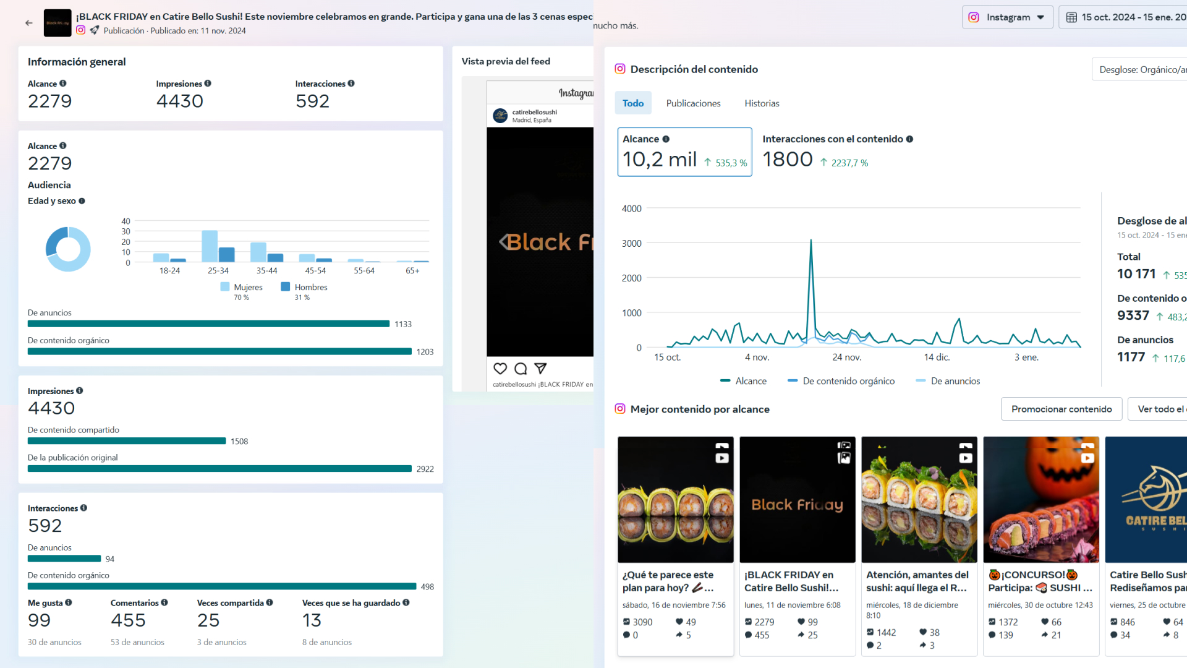Click "53 de anuncios" under Comentarios
The width and height of the screenshot is (1187, 668).
[137, 643]
